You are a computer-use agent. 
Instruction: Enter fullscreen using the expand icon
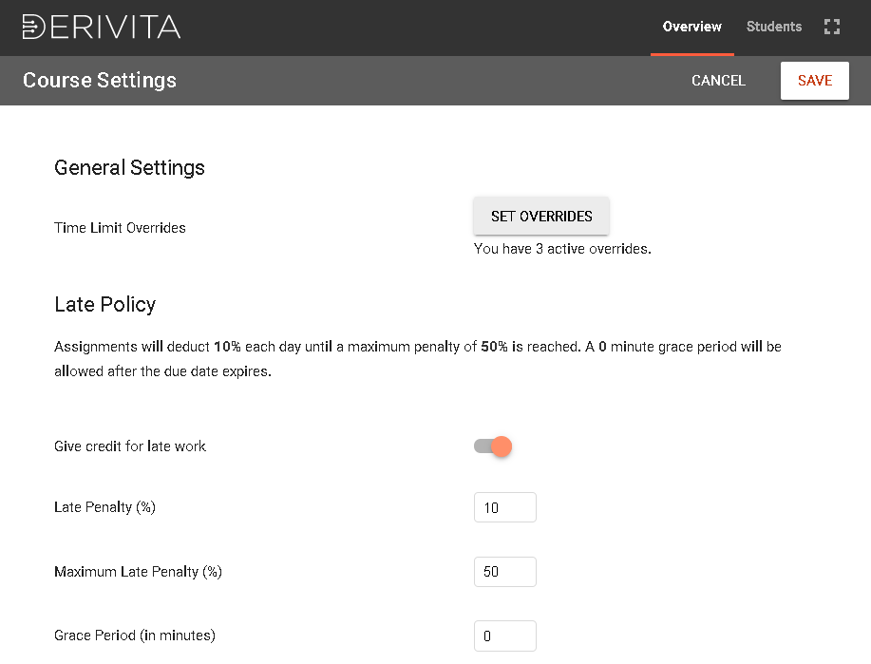tap(832, 27)
